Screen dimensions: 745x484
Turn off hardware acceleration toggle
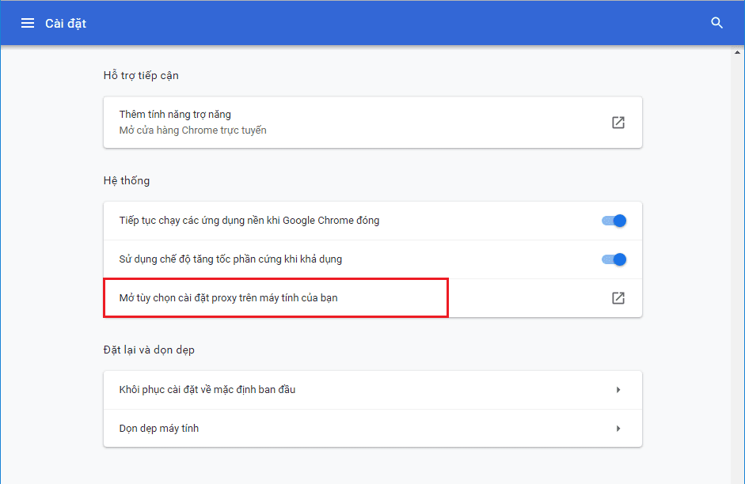(614, 259)
